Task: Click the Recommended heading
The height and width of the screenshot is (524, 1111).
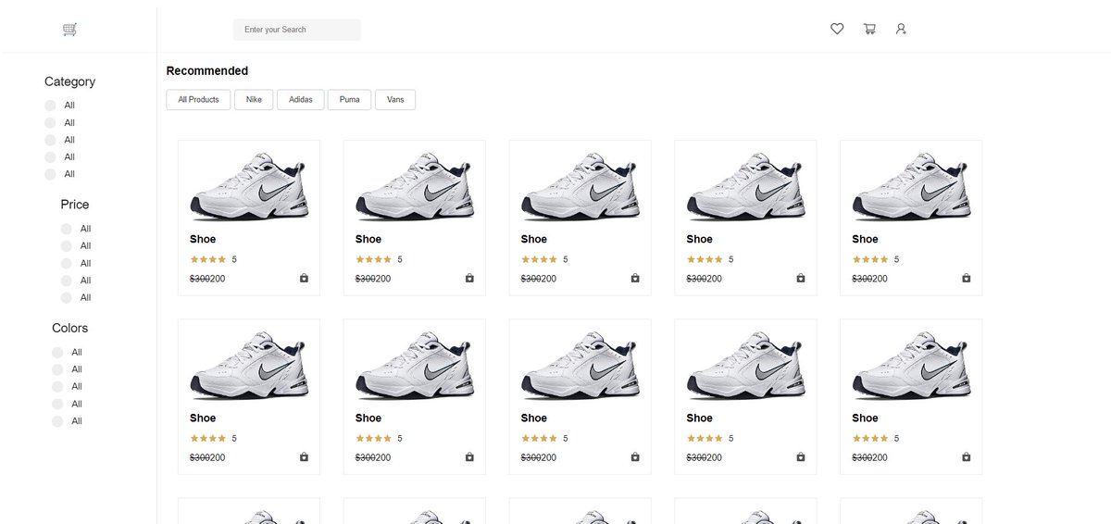Action: [x=207, y=70]
